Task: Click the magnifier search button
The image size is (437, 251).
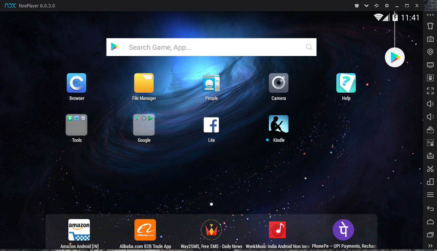Action: 309,47
